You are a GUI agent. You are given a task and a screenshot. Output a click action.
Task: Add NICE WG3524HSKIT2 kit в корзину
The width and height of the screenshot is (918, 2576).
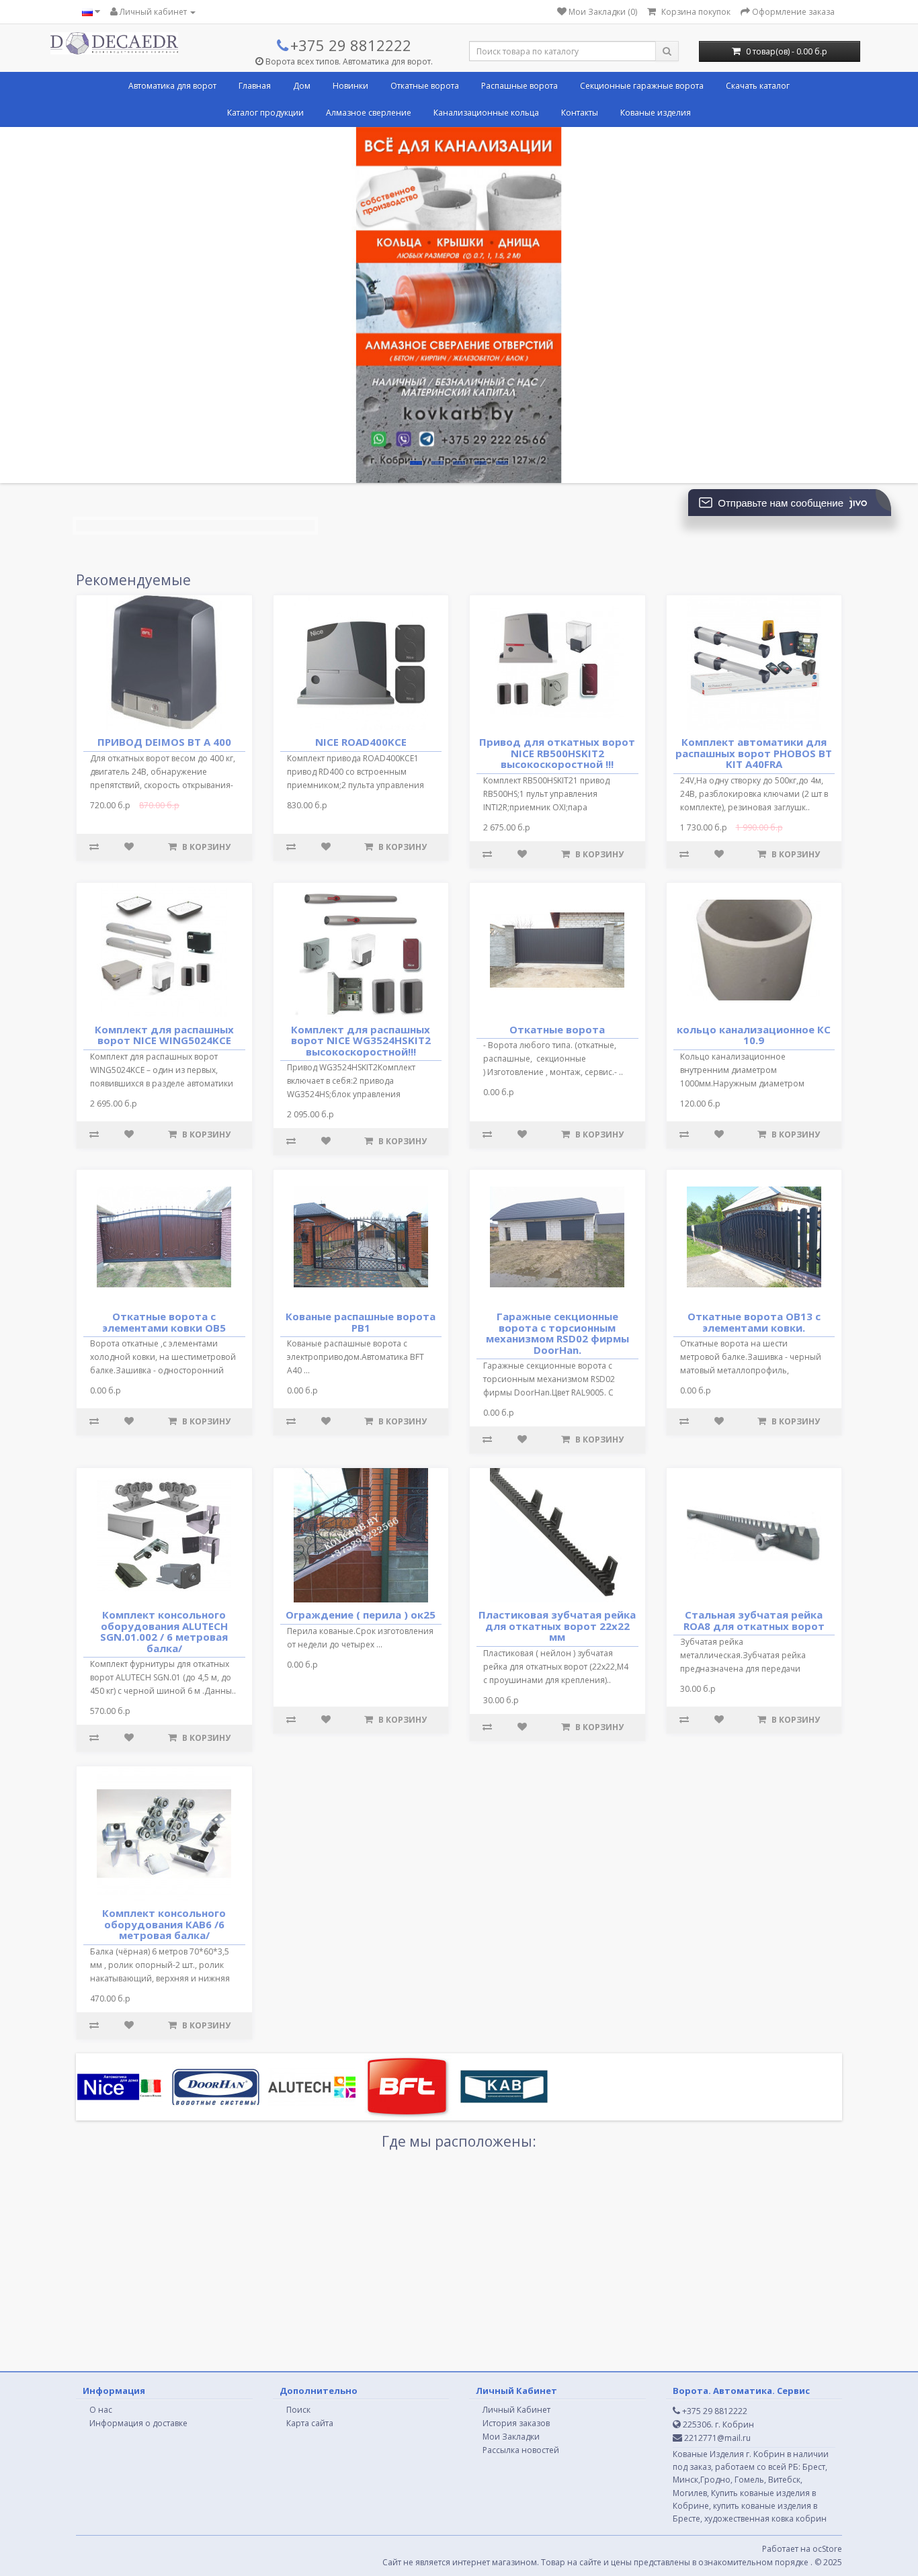(x=396, y=1141)
